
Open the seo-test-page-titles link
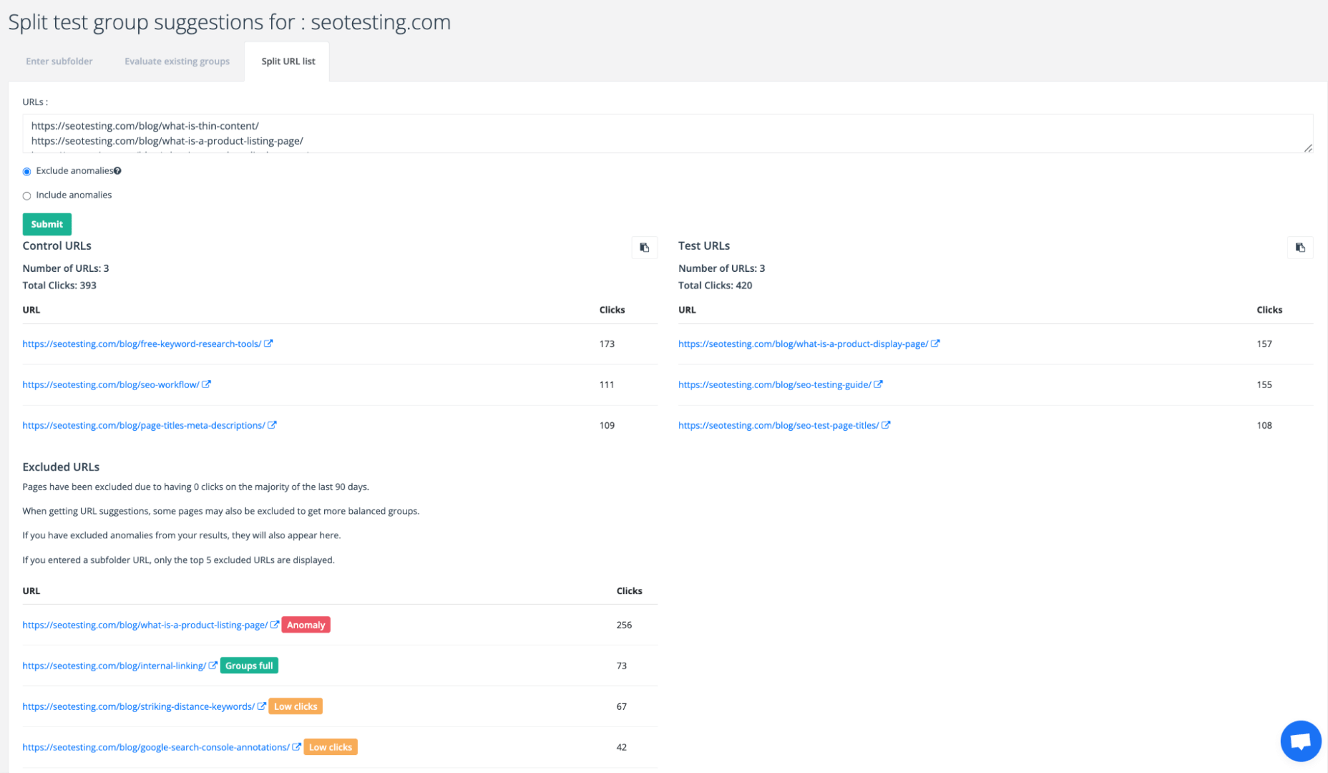(x=779, y=425)
